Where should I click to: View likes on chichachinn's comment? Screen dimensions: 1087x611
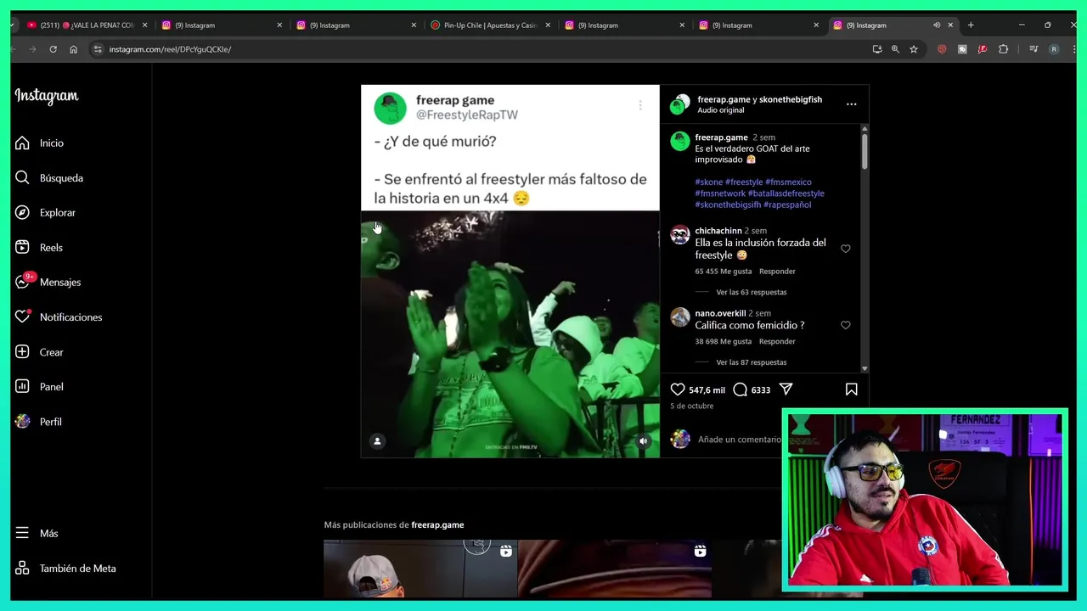724,272
